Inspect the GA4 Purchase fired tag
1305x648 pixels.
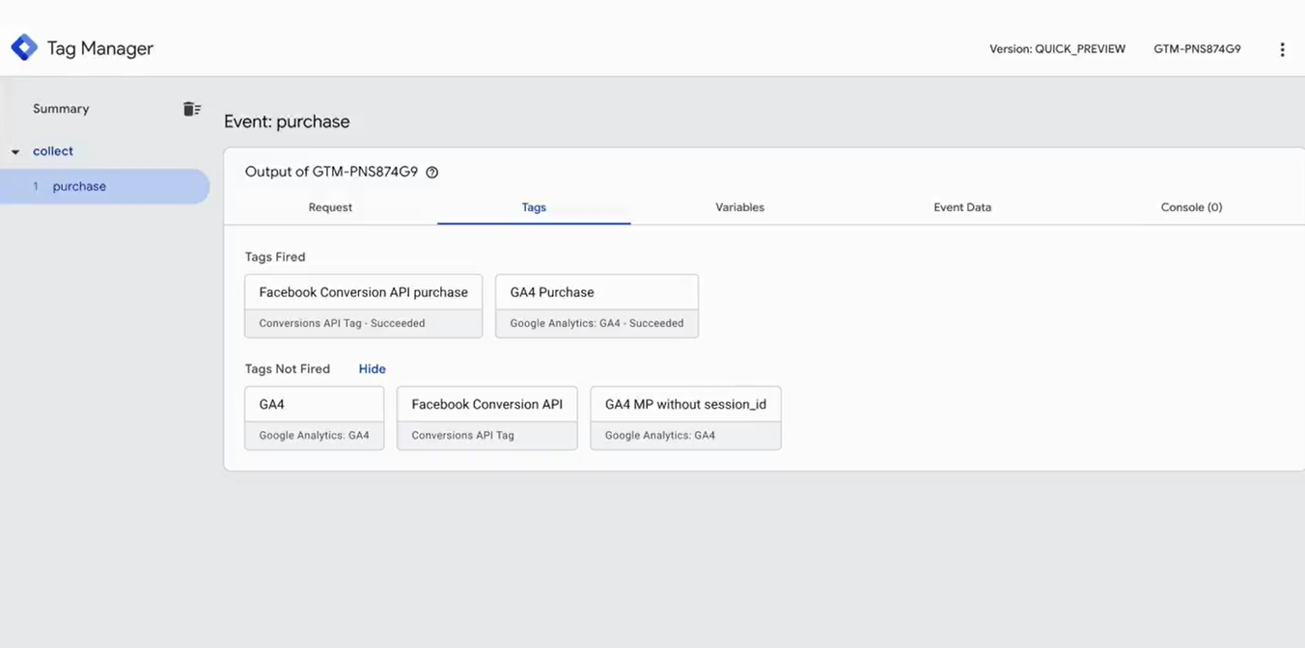(x=597, y=291)
